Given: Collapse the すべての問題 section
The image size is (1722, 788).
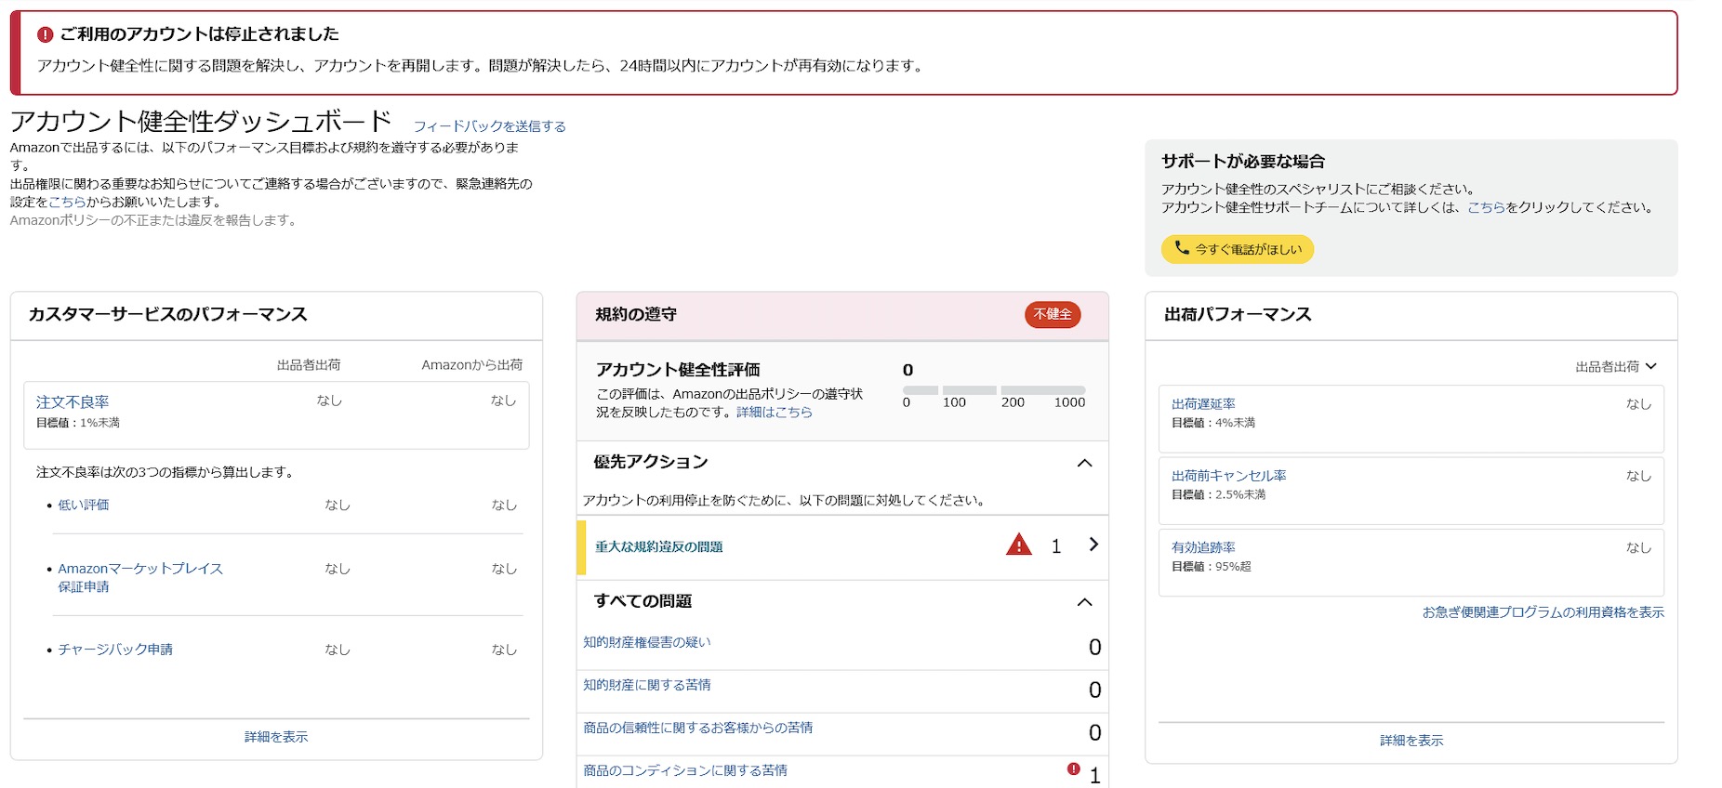Looking at the screenshot, I should pyautogui.click(x=1084, y=602).
